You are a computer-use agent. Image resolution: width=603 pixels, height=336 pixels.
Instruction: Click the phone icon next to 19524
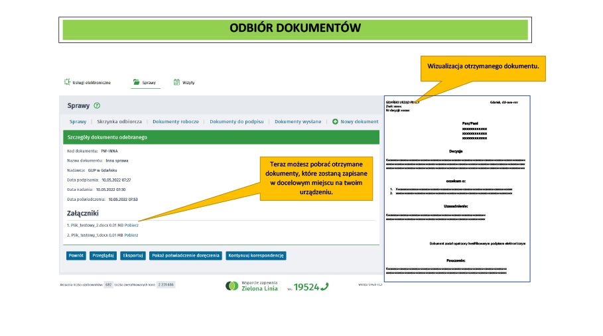pyautogui.click(x=324, y=286)
